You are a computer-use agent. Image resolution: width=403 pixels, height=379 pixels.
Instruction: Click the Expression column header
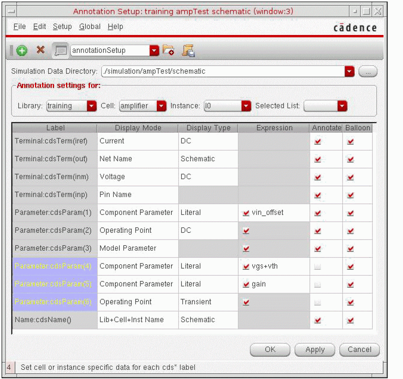pos(274,128)
